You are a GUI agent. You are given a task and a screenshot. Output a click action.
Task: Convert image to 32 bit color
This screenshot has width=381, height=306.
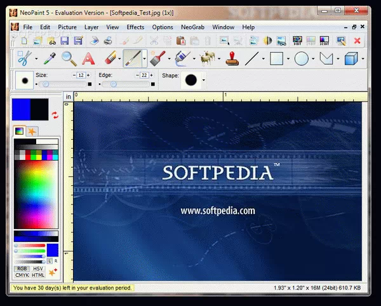click(x=324, y=41)
